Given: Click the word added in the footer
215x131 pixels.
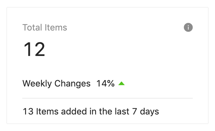Looking at the screenshot, I should pos(74,111).
